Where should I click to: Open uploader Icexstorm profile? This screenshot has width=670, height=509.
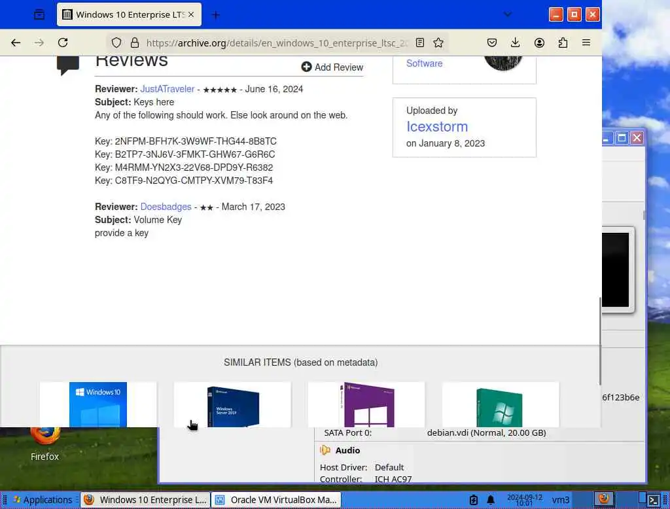point(437,126)
